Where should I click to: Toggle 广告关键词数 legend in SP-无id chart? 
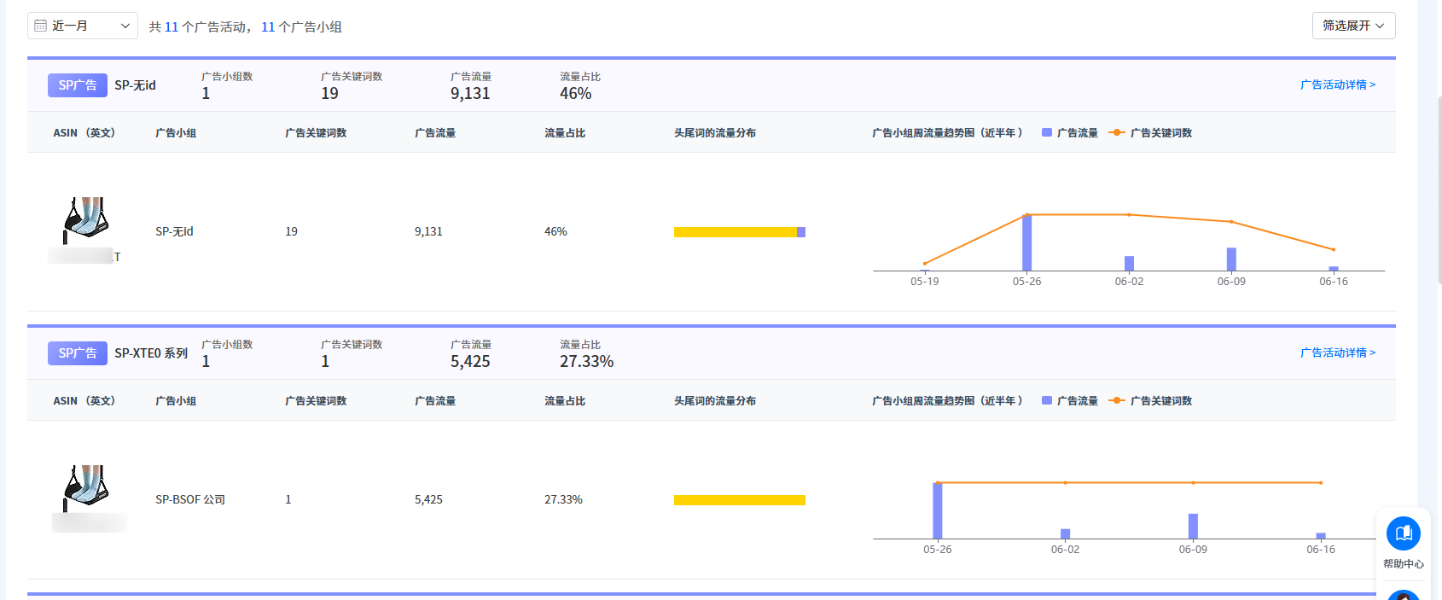click(1150, 132)
